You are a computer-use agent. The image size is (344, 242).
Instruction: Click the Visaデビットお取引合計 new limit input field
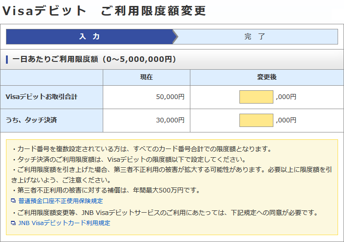(x=256, y=97)
